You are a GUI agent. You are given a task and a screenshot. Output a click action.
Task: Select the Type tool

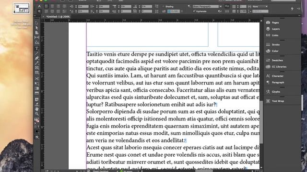click(x=36, y=48)
